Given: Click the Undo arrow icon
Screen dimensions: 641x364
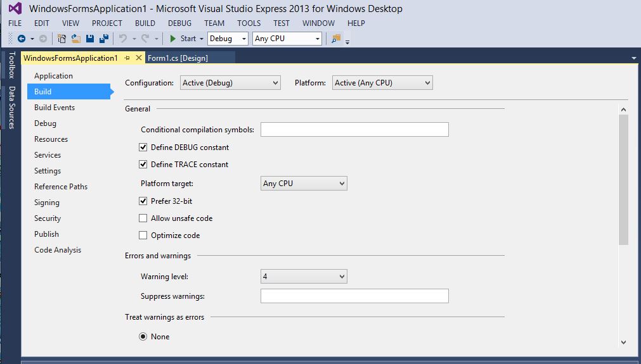Looking at the screenshot, I should click(x=123, y=39).
